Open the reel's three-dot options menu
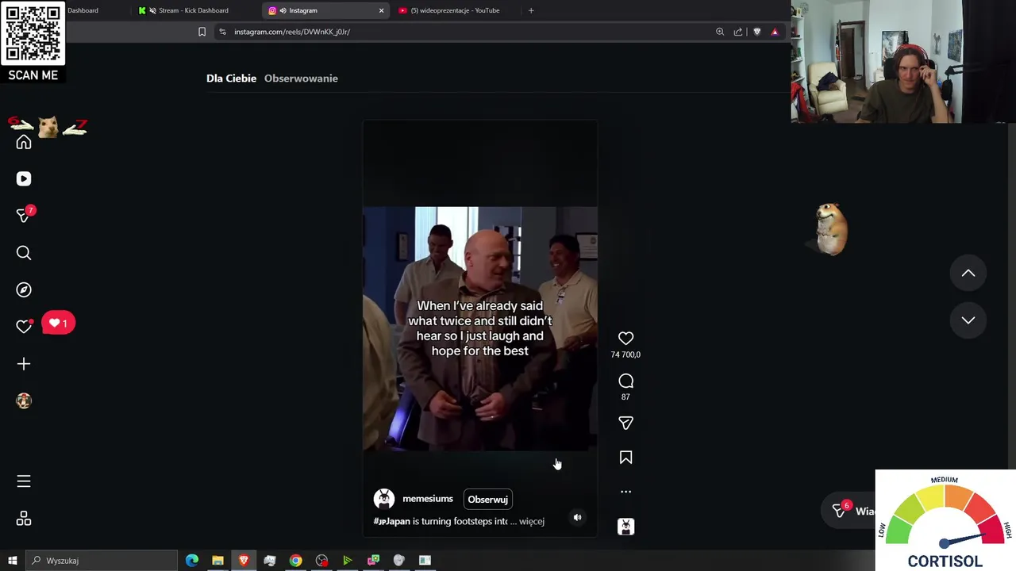This screenshot has width=1016, height=571. point(625,492)
